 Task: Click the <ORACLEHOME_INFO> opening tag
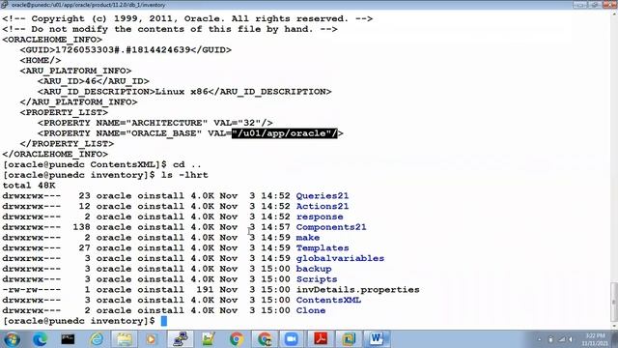(x=52, y=40)
